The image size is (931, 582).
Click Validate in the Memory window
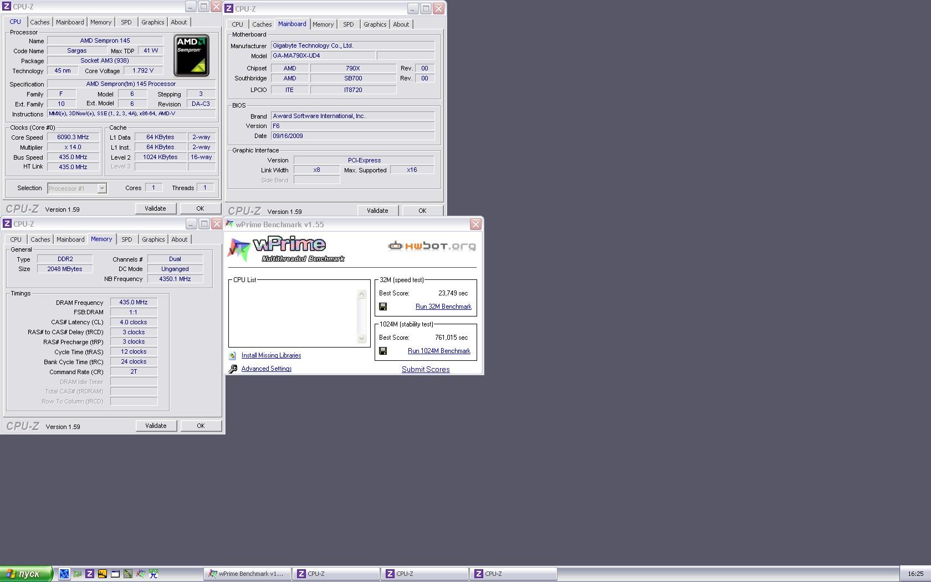(156, 426)
